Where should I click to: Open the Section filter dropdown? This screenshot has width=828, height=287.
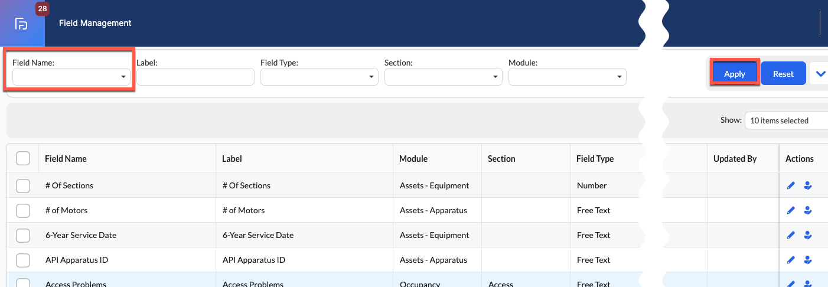(444, 77)
